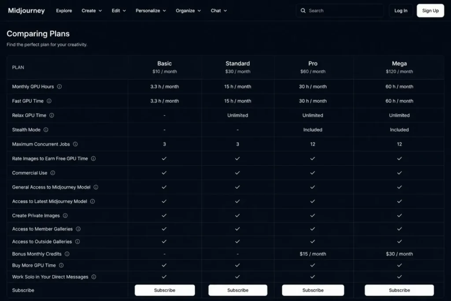
Task: Click Pro's "$15 / month" bonus credits
Action: tap(313, 254)
